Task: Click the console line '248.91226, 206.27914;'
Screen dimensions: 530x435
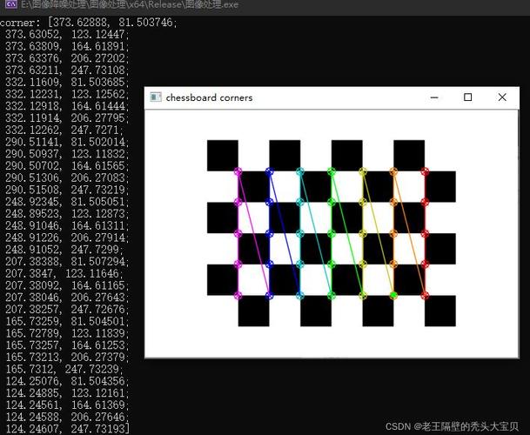Action: pyautogui.click(x=67, y=238)
